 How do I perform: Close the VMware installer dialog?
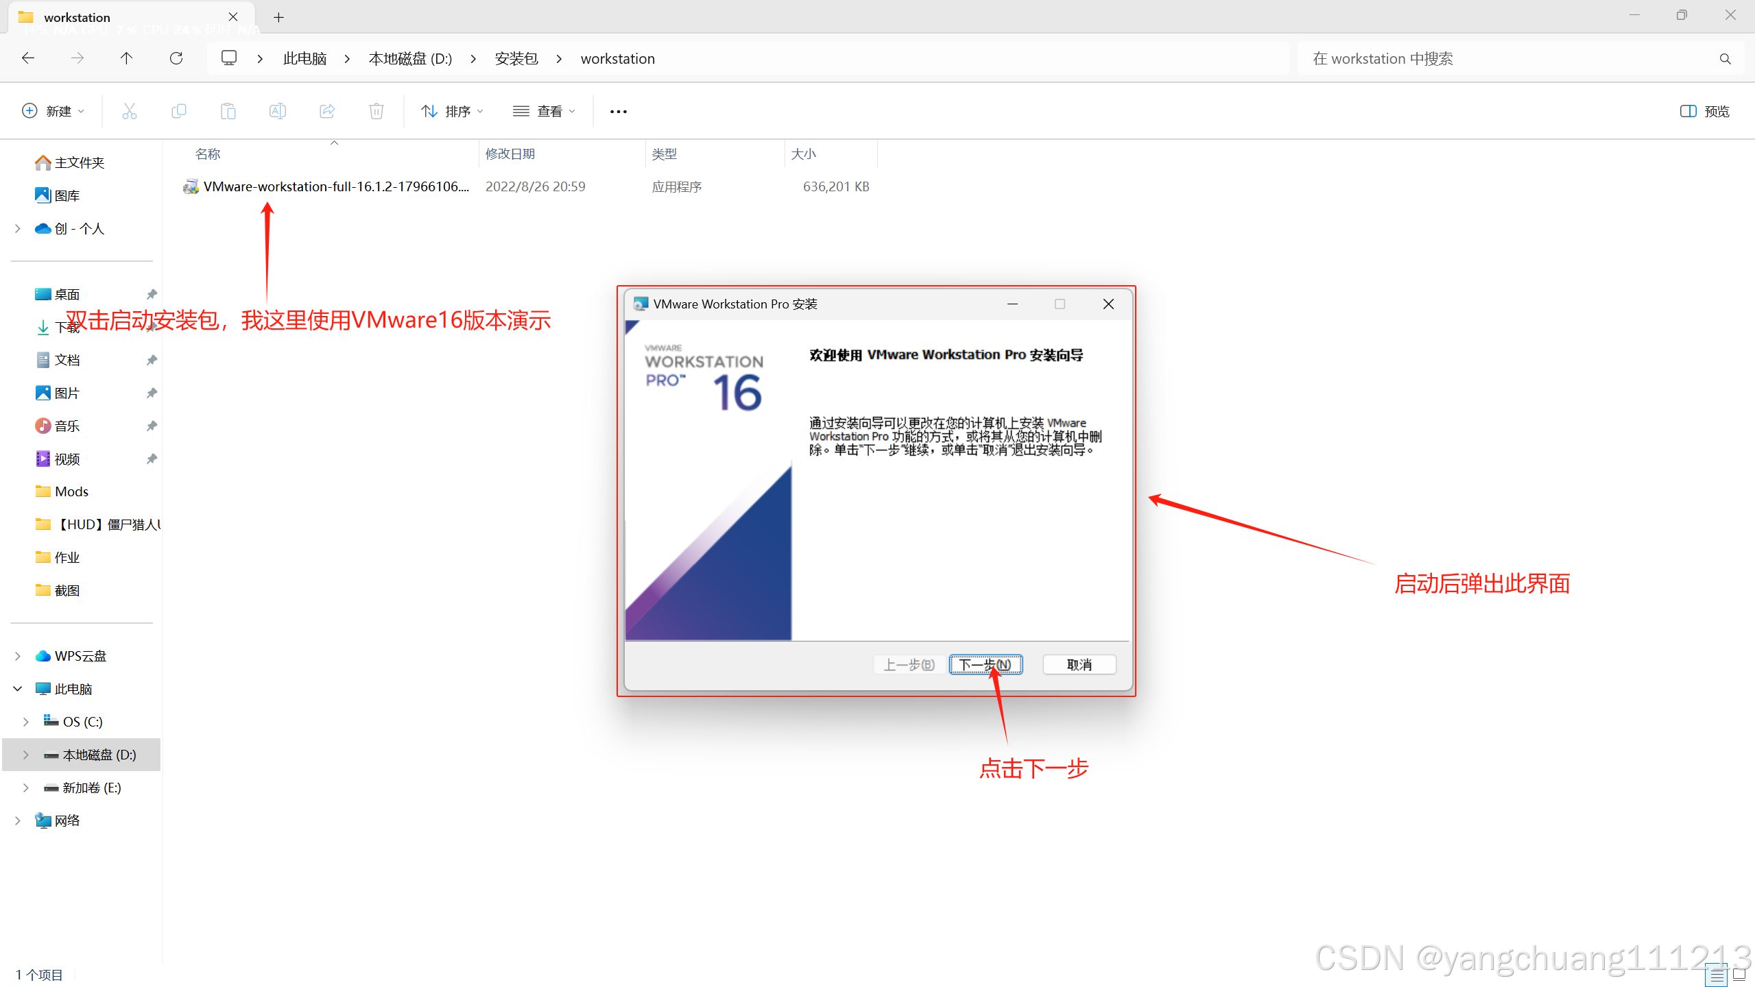pos(1108,304)
